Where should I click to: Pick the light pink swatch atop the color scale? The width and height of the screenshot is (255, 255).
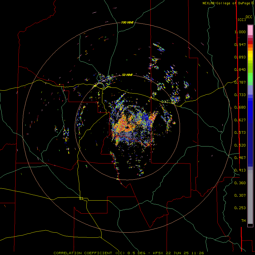tap(250, 30)
